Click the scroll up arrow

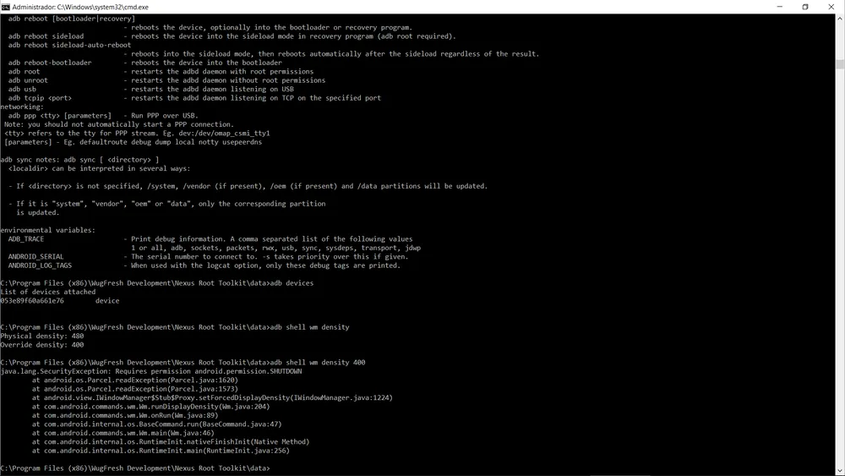pos(839,18)
